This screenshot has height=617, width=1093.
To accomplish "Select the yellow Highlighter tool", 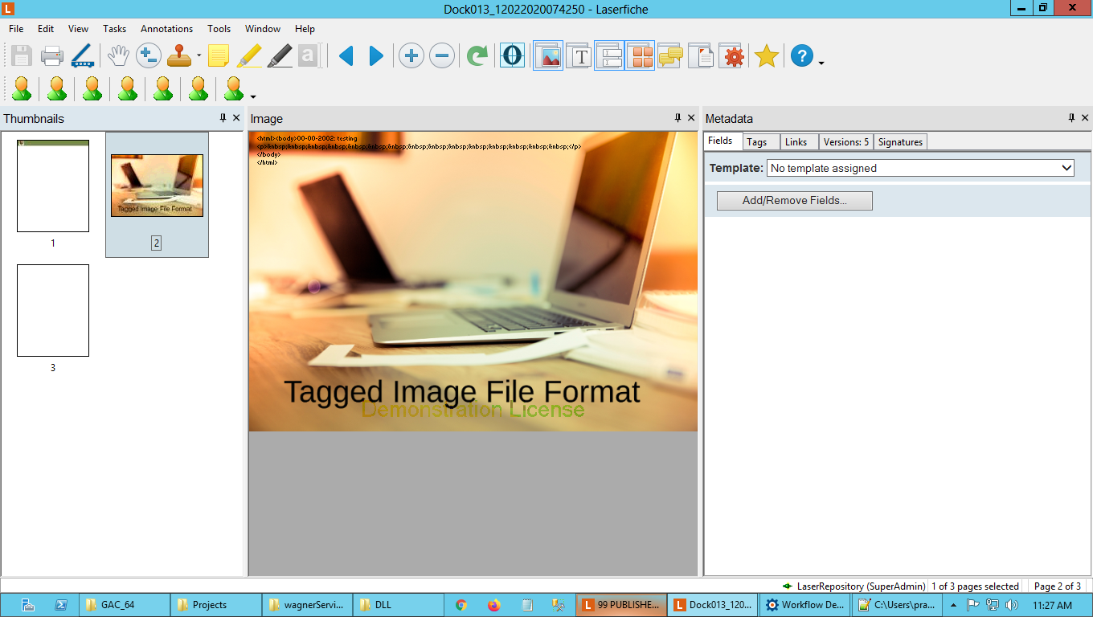I will coord(250,56).
